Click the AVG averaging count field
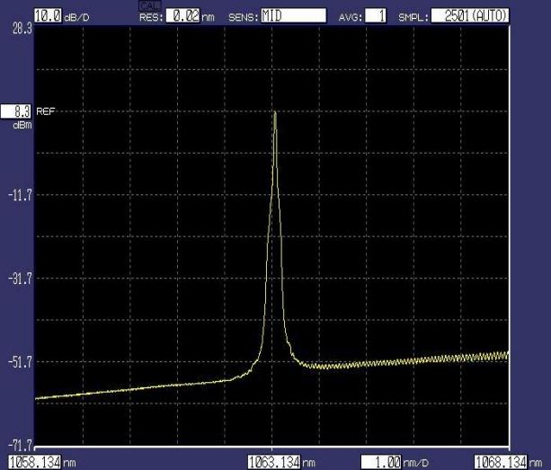The height and width of the screenshot is (470, 551). [x=377, y=15]
